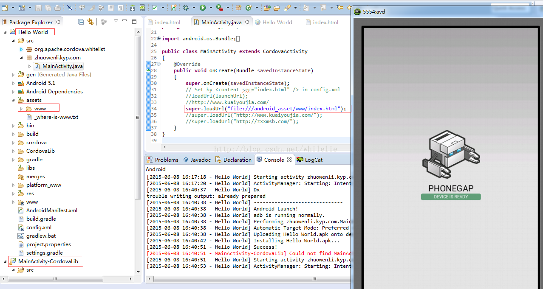The height and width of the screenshot is (289, 543).
Task: Click the New file toolbar icon
Action: (5, 7)
